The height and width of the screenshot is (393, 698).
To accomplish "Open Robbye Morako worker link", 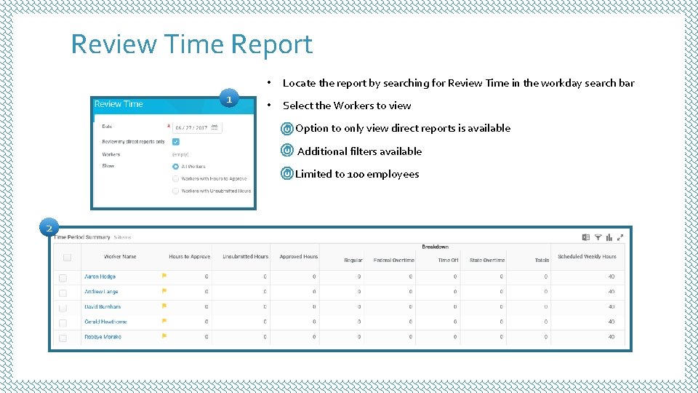I will (x=103, y=337).
